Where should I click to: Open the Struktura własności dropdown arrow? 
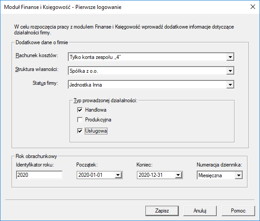click(x=230, y=71)
